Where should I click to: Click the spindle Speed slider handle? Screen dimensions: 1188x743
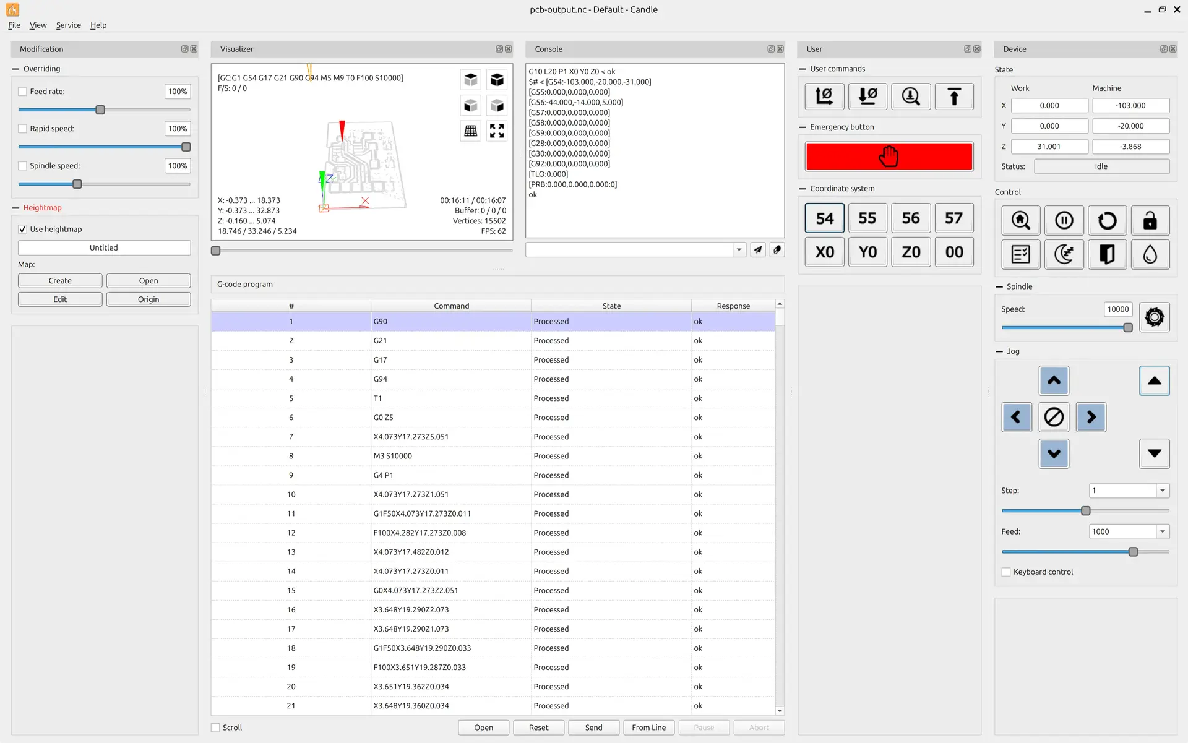[1128, 327]
